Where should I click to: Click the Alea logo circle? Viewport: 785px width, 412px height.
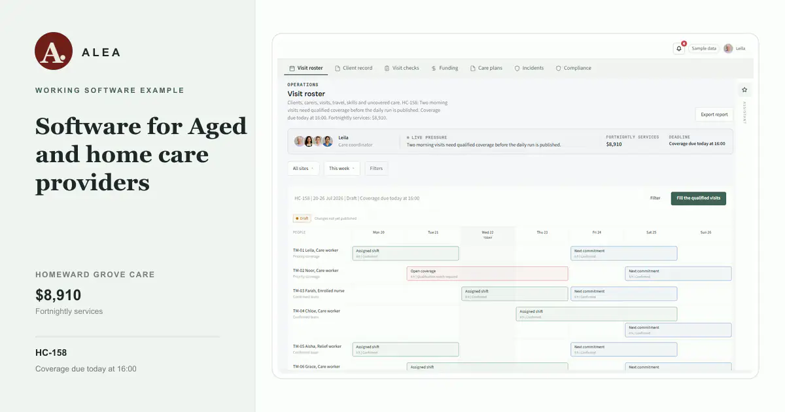pos(54,51)
